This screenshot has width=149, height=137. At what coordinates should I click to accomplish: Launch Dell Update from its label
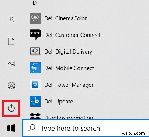[59, 102]
